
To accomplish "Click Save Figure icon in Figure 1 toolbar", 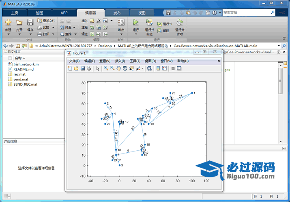I will pos(83,69).
